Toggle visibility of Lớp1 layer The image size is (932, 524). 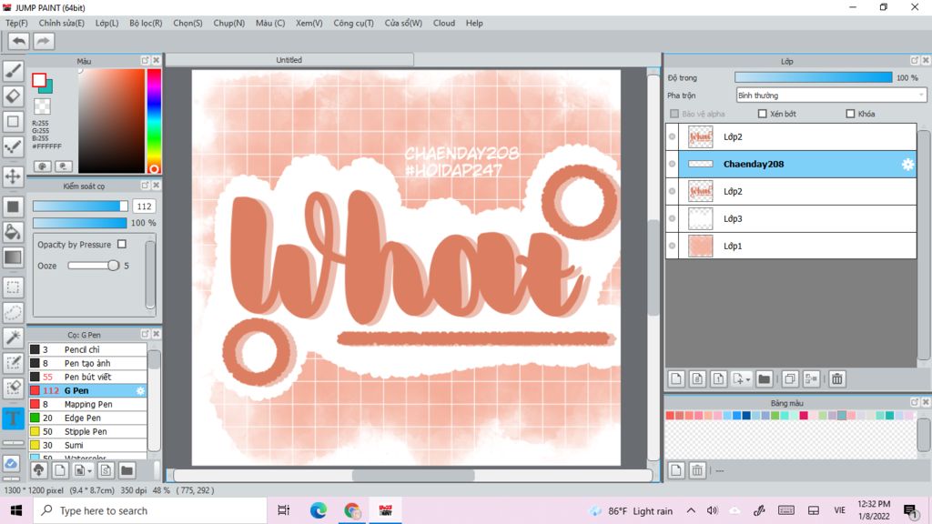673,246
